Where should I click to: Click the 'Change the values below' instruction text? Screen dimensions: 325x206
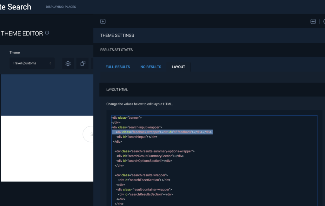pyautogui.click(x=140, y=104)
